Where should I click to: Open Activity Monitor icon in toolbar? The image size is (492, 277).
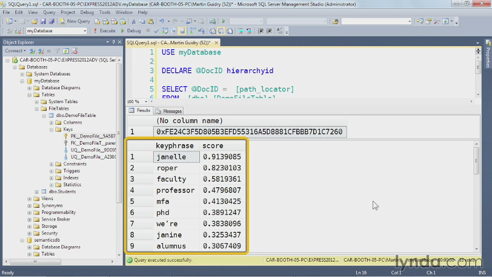coord(212,22)
